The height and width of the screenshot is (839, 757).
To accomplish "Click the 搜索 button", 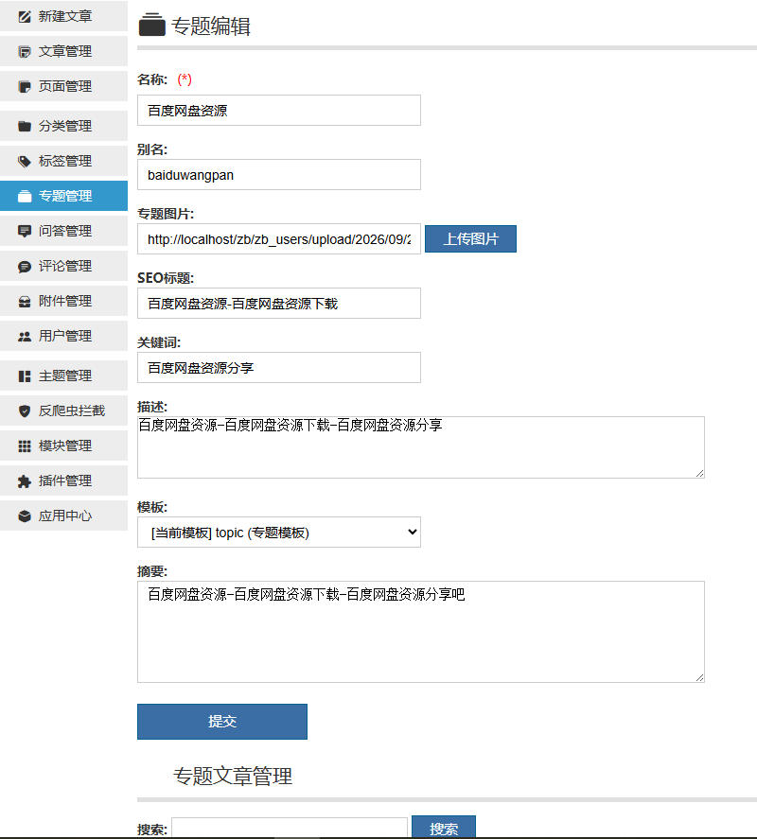I will tap(444, 828).
